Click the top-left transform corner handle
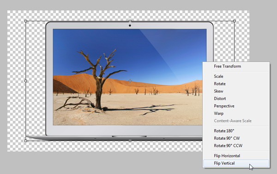This screenshot has width=277, height=174. point(26,21)
